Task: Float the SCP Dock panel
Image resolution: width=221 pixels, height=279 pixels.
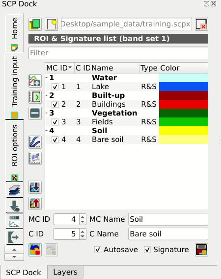Action: pos(206,4)
